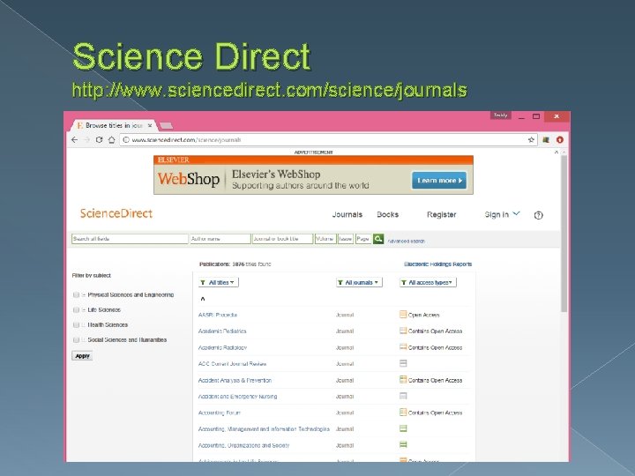Expand Social Sciences and Humanities subject tree
This screenshot has height=476, width=635.
[84, 340]
